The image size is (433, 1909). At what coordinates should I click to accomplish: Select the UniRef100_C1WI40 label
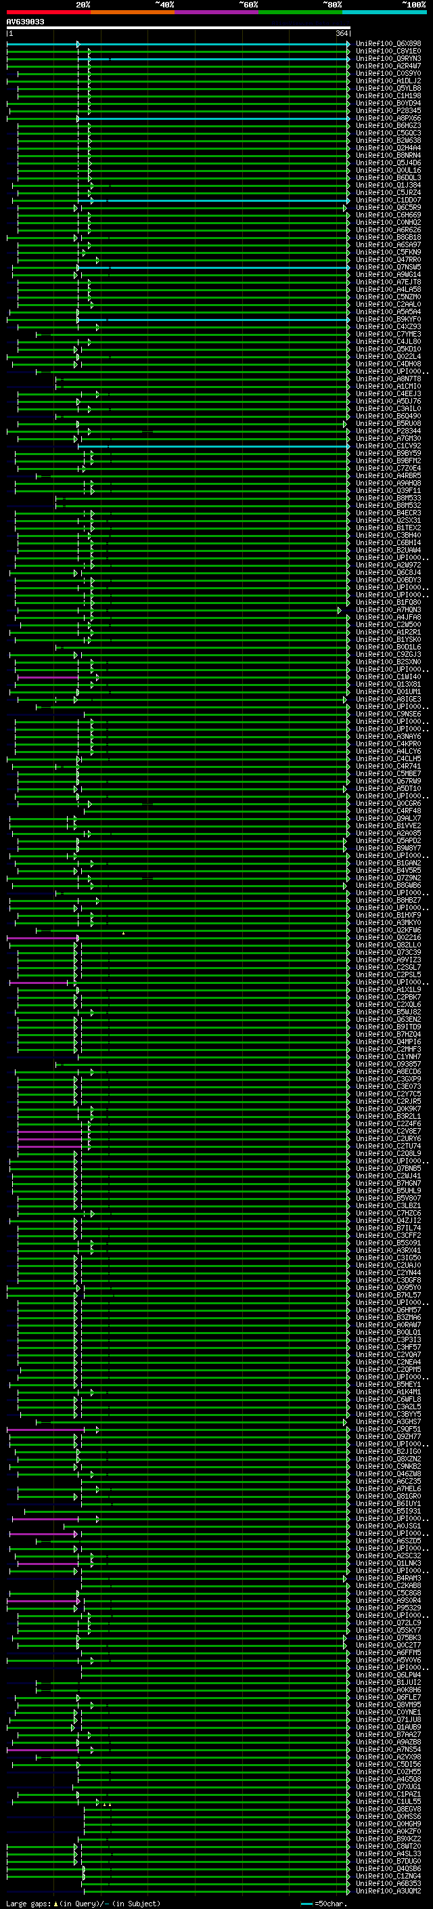pyautogui.click(x=388, y=677)
